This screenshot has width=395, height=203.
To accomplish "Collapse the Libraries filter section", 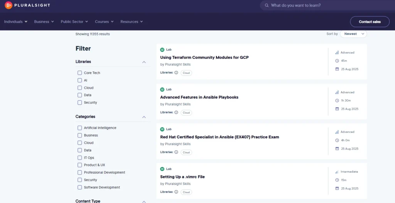I will [x=144, y=62].
